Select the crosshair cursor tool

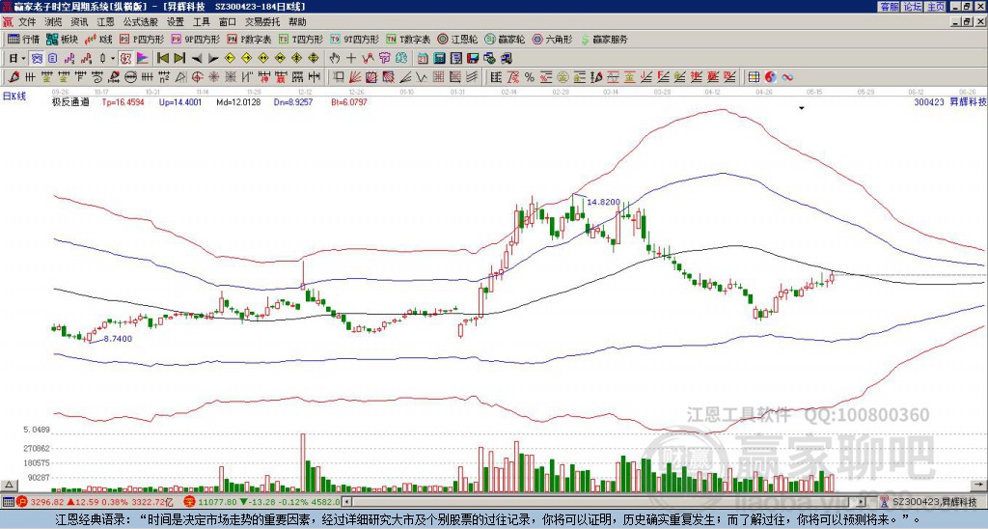click(351, 59)
